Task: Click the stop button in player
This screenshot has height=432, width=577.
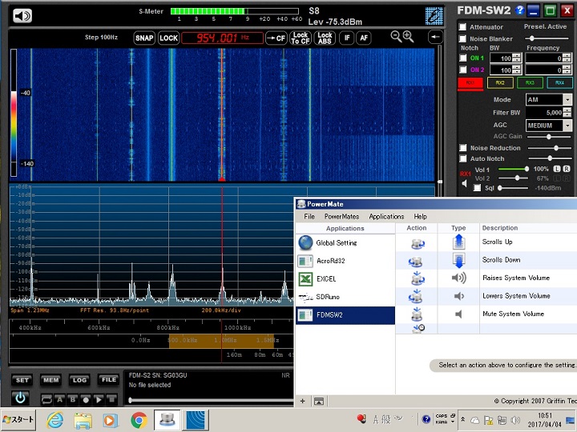Action: click(x=111, y=399)
